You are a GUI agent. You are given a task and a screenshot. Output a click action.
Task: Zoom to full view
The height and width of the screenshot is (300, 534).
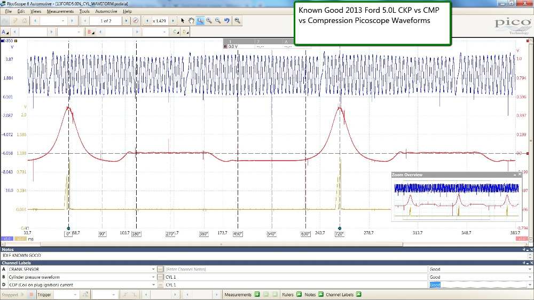pos(238,21)
